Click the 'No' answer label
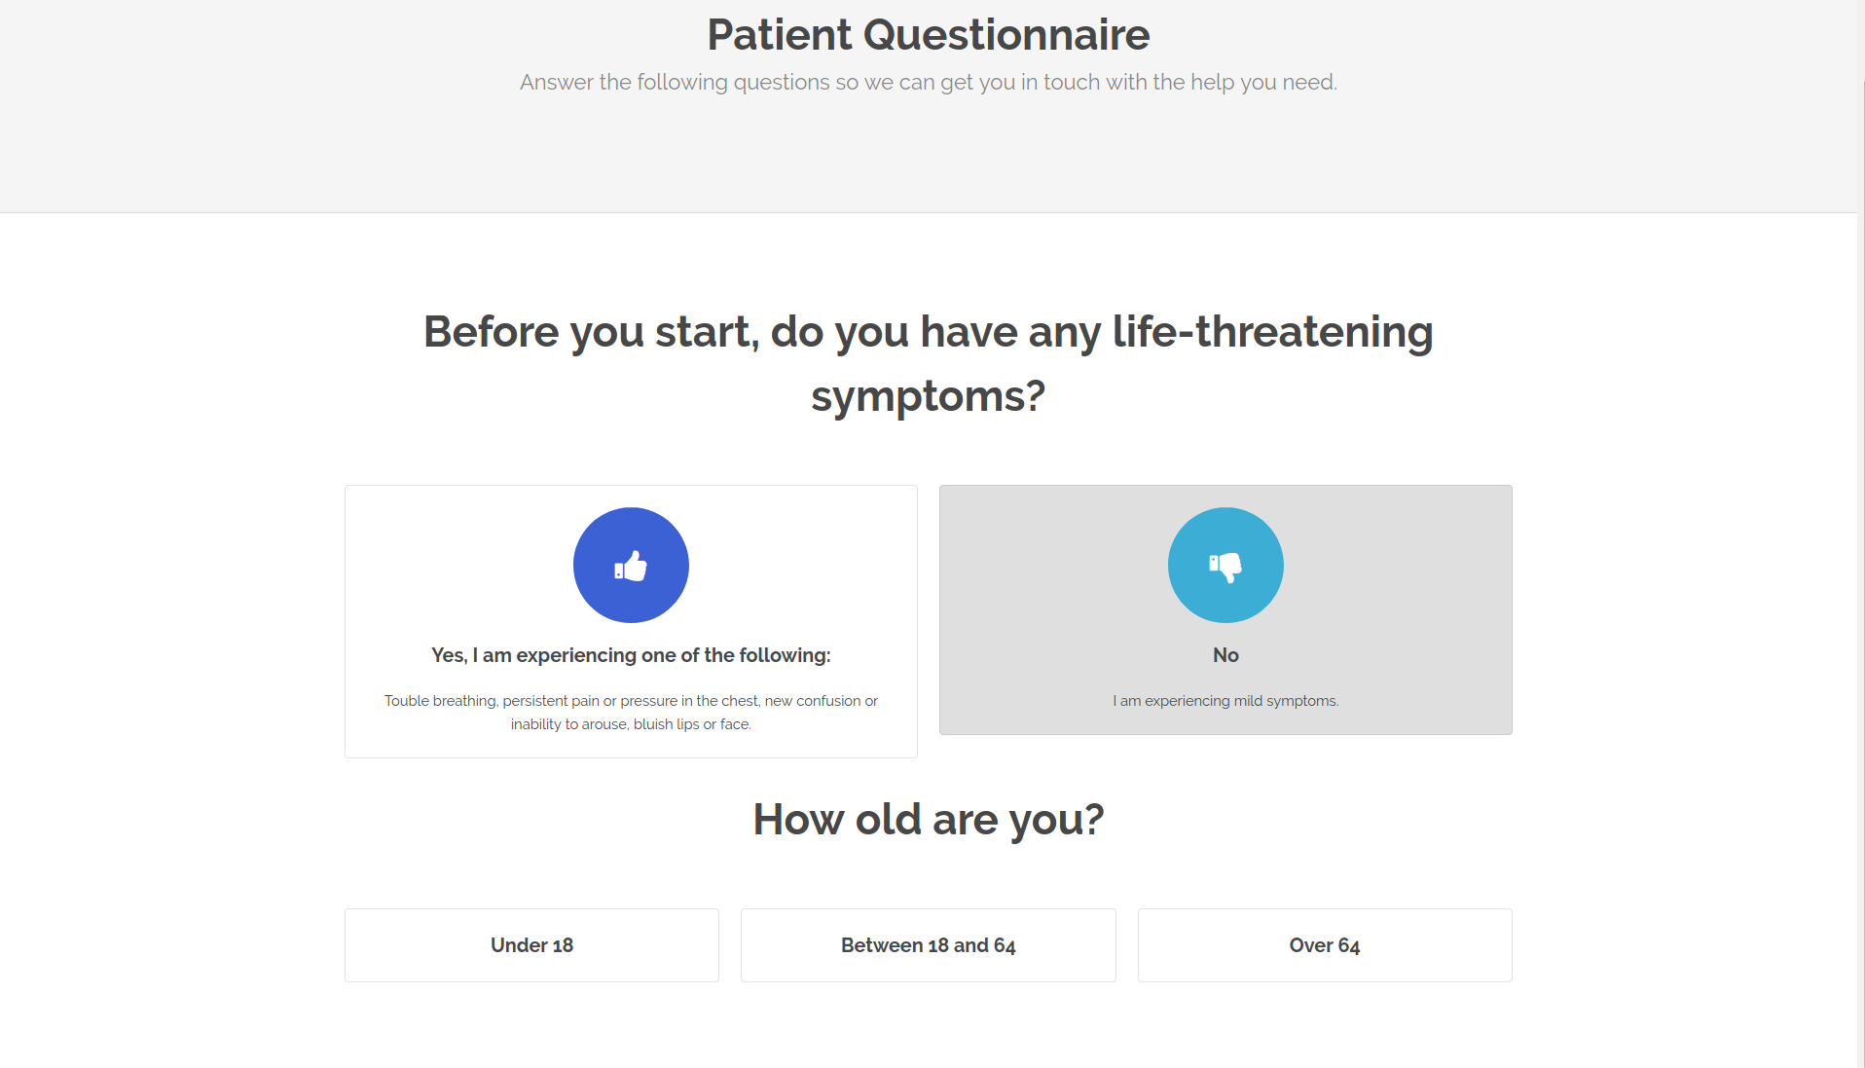Viewport: 1865px width, 1068px height. 1225,655
